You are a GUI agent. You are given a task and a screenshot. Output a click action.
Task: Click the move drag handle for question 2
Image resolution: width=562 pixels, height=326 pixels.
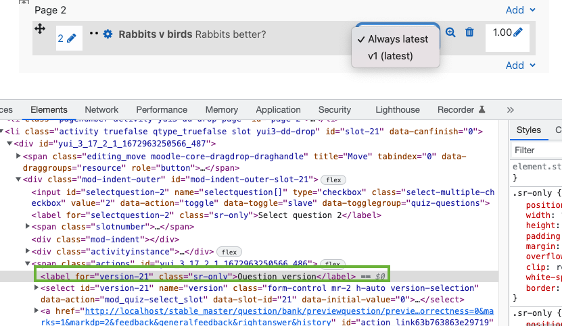pos(40,28)
